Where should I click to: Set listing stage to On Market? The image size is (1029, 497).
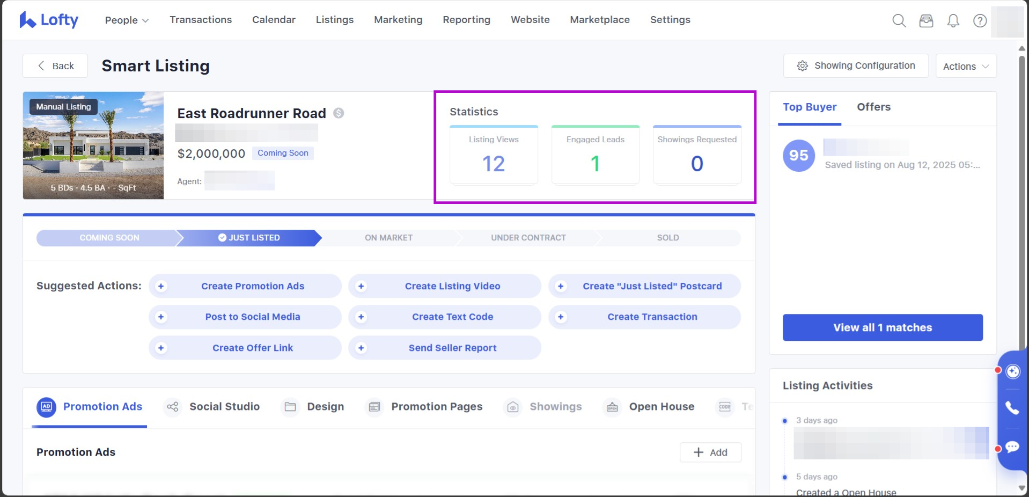[x=388, y=238]
